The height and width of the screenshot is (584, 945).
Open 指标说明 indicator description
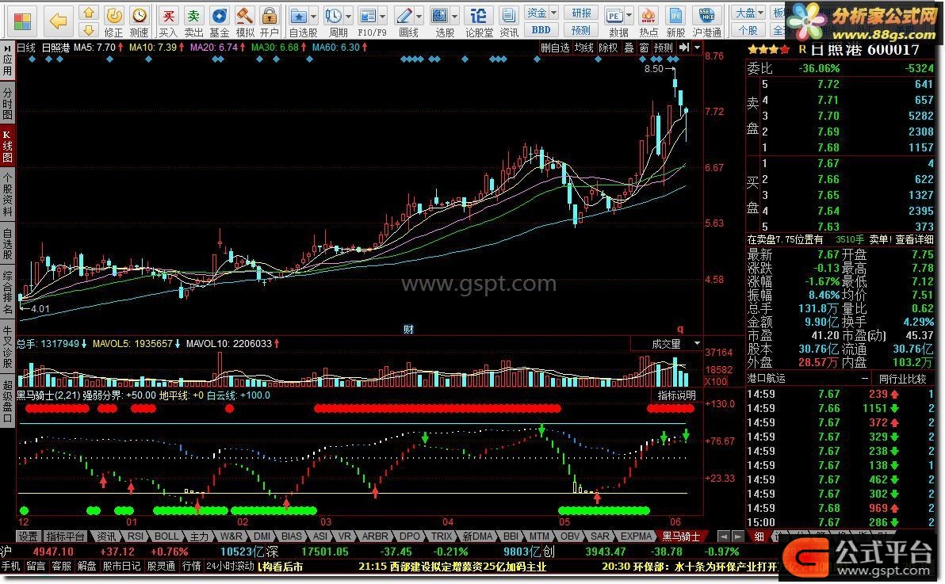676,395
